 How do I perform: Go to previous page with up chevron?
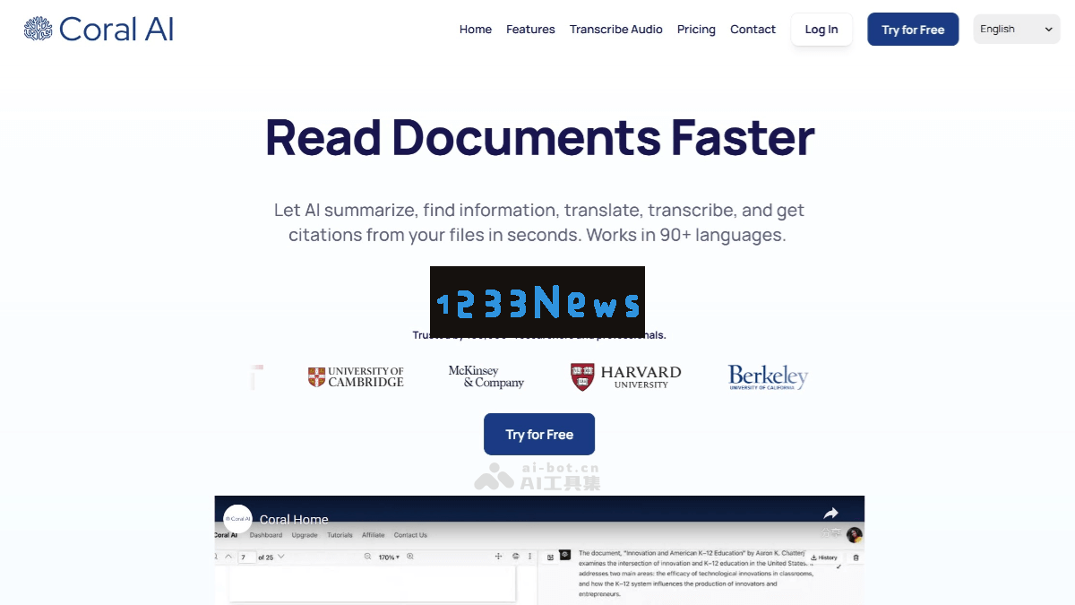point(228,557)
